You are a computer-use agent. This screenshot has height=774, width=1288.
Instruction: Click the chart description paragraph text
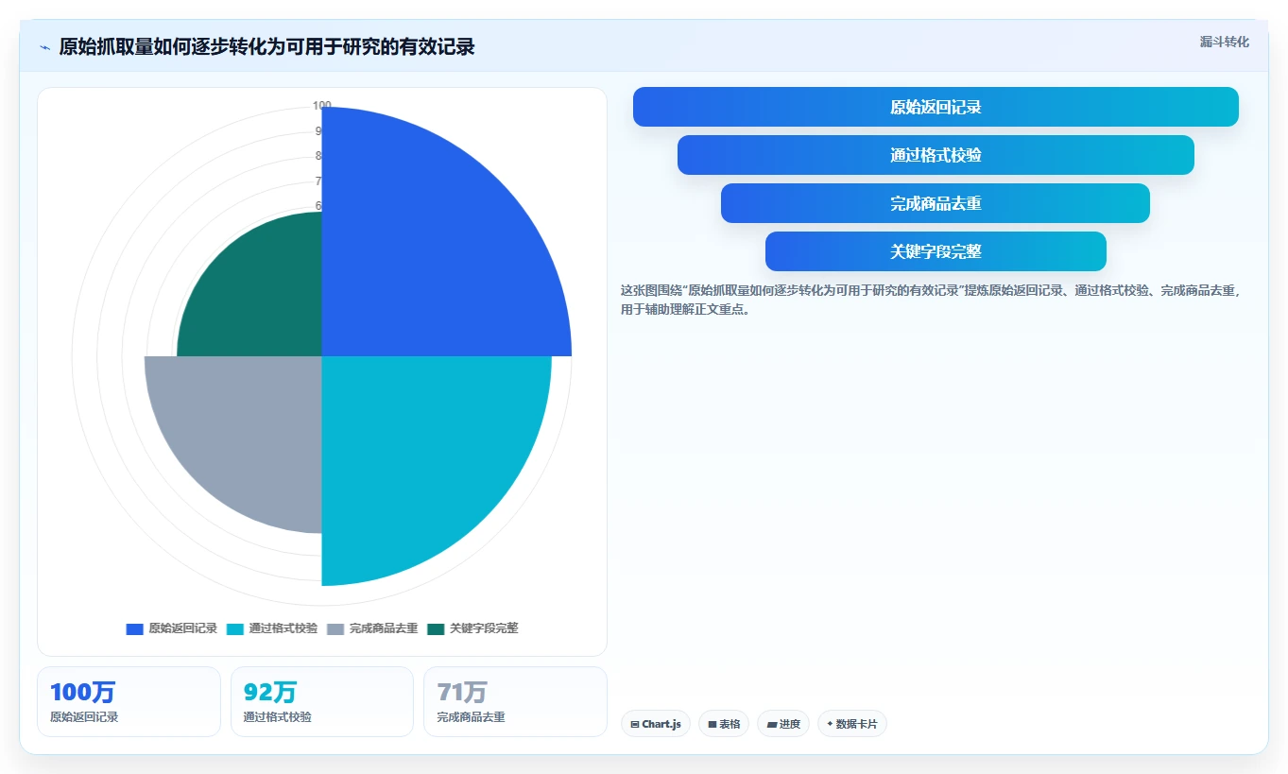click(931, 300)
